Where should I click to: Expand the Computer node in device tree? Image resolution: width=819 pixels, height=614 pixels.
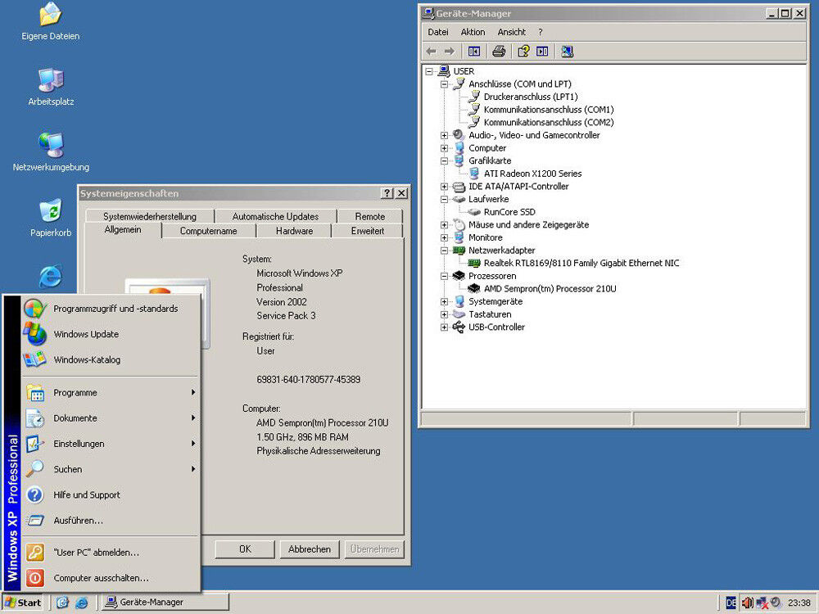tap(444, 147)
